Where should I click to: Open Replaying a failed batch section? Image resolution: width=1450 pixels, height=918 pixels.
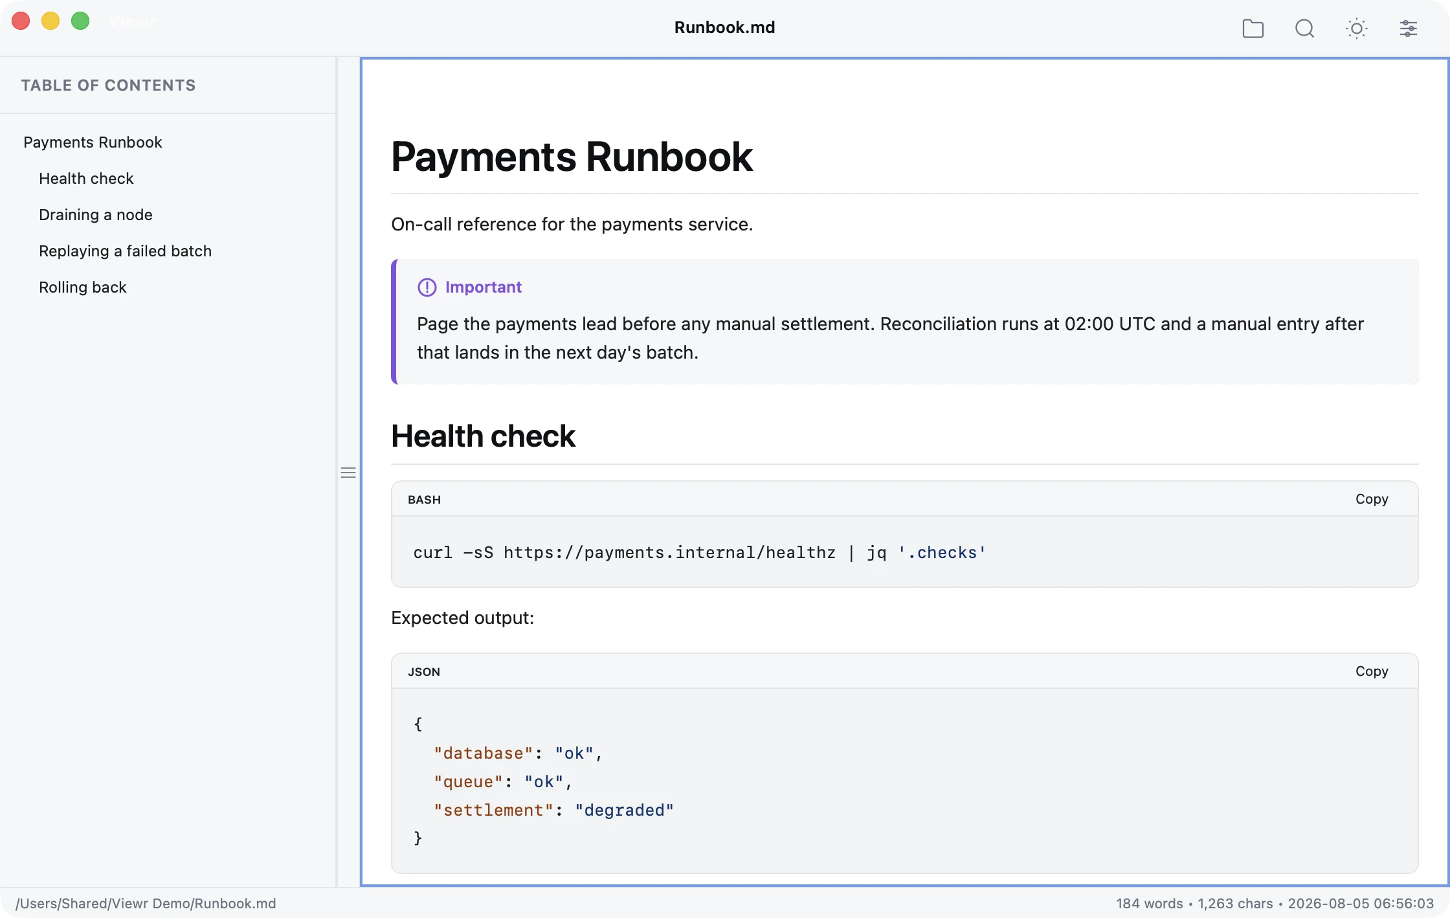point(125,251)
